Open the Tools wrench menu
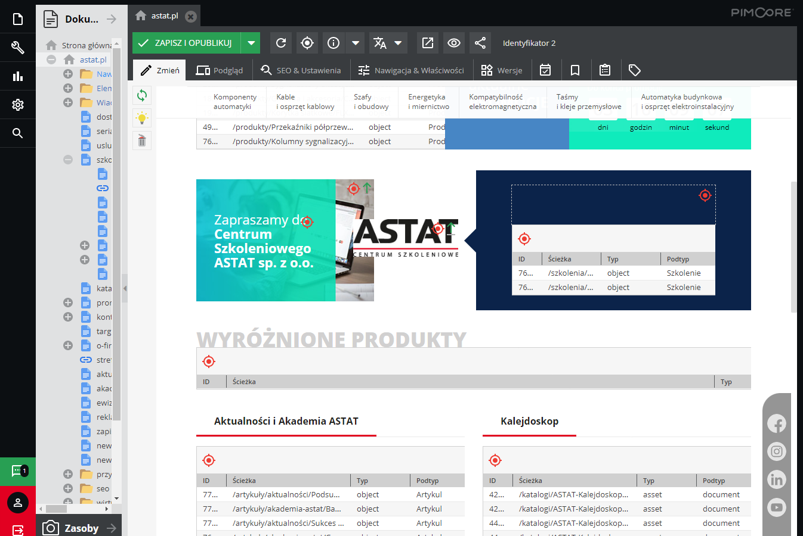The width and height of the screenshot is (803, 536). tap(18, 48)
